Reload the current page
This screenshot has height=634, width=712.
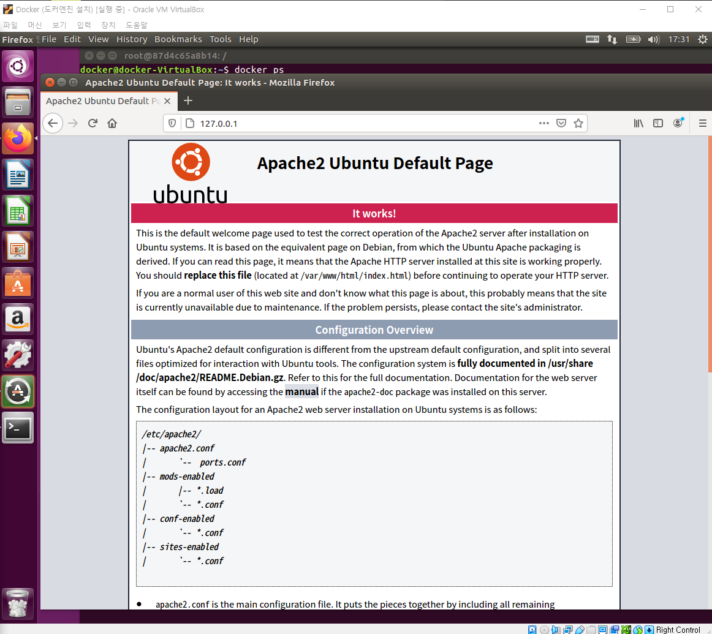(x=93, y=124)
